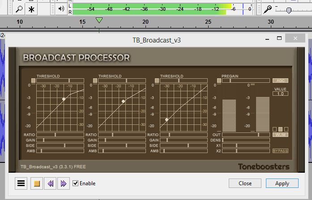
Task: Adjust the PREGAIN slider
Action: click(x=246, y=81)
